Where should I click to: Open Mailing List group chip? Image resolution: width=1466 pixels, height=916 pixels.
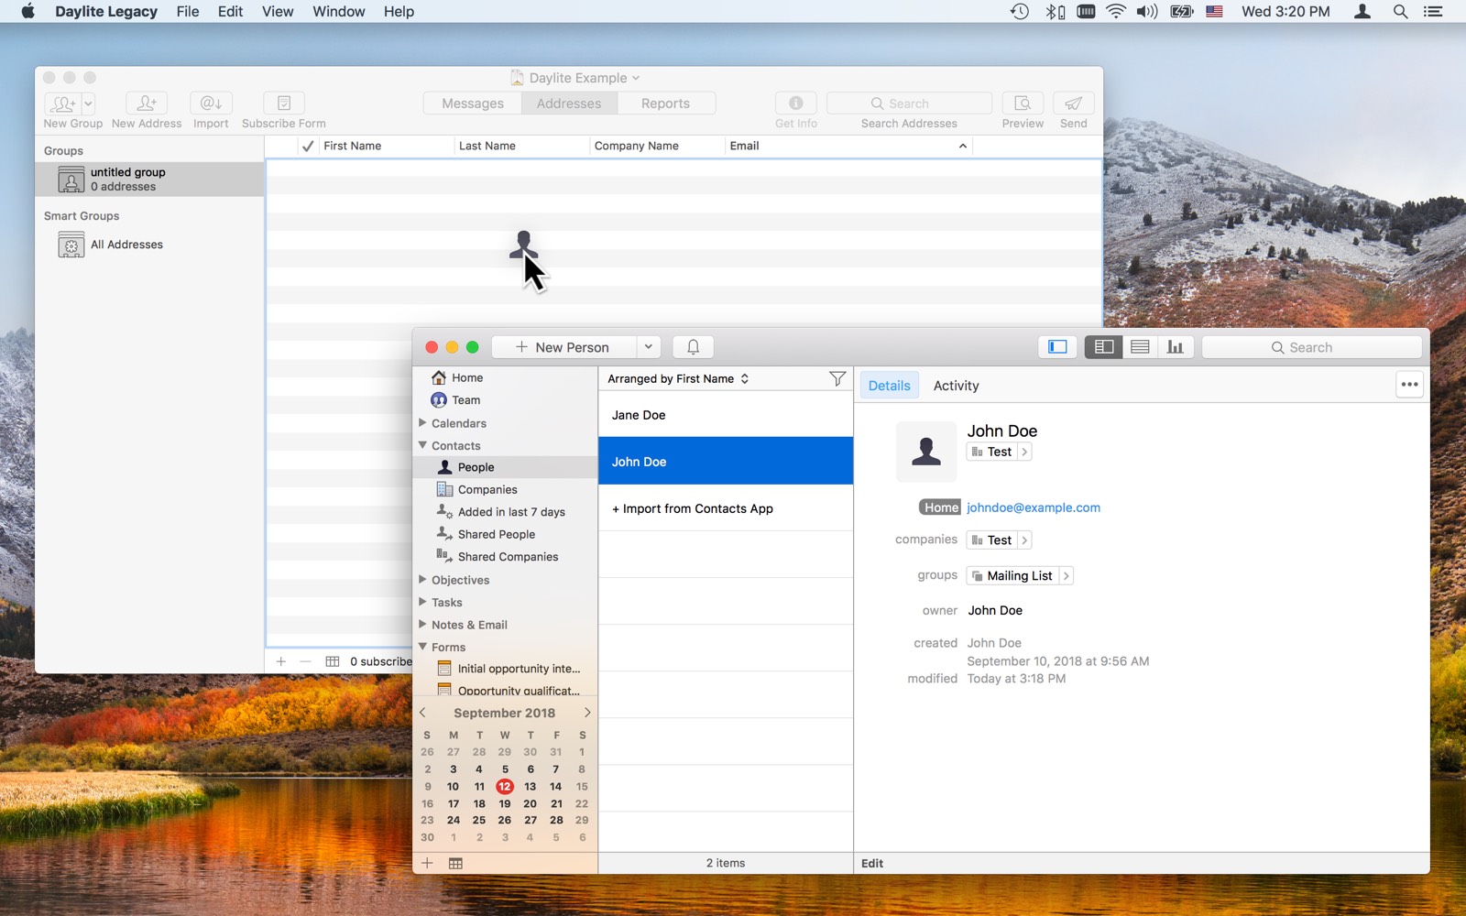(1020, 576)
